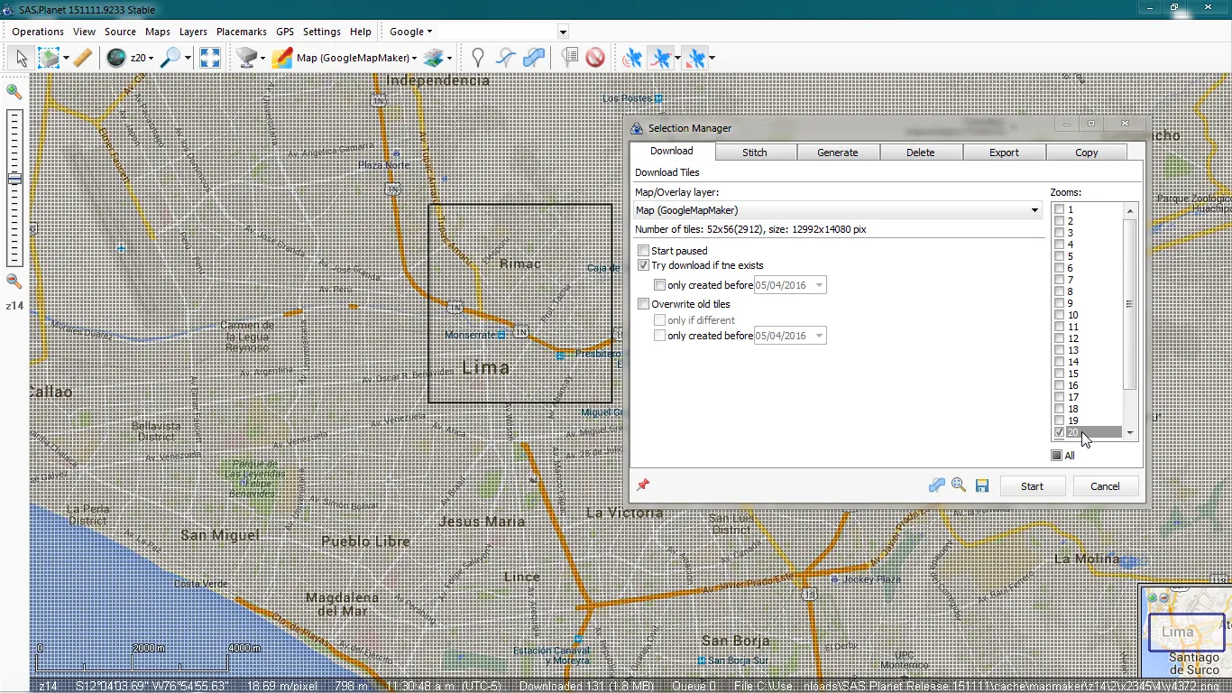The image size is (1232, 693).
Task: Click the magnifier search tool icon
Action: tap(170, 58)
